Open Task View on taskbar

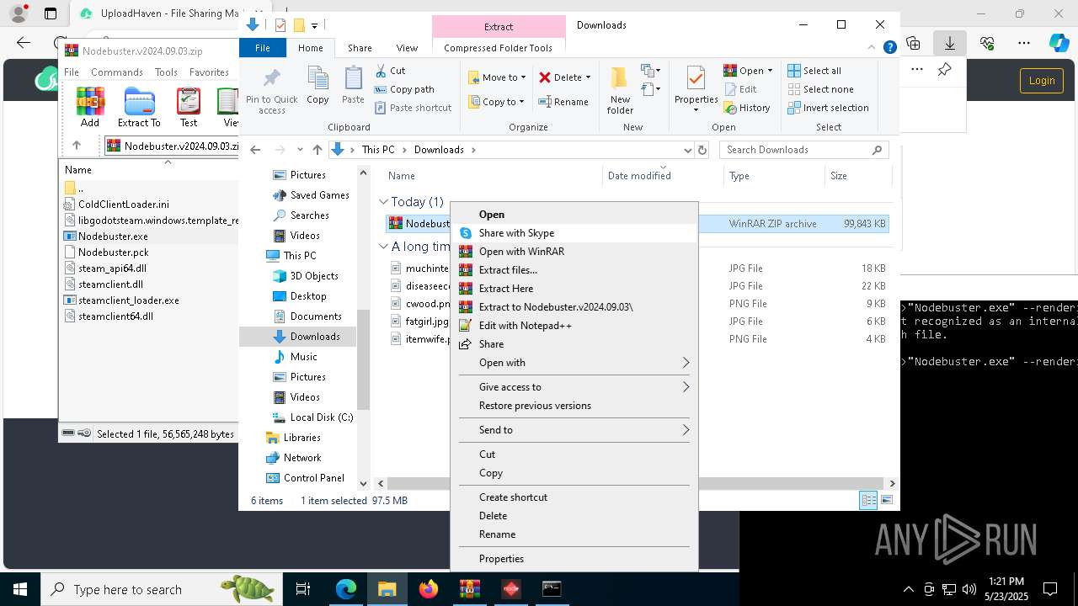coord(303,589)
